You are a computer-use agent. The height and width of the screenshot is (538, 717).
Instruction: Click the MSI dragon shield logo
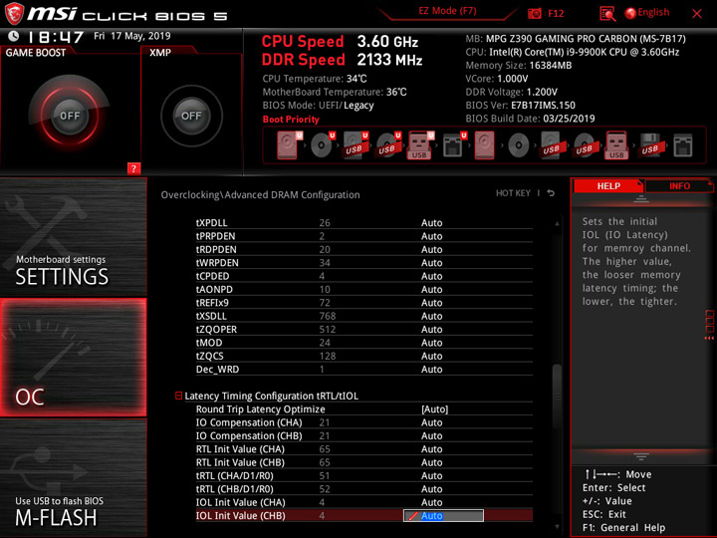tap(14, 14)
